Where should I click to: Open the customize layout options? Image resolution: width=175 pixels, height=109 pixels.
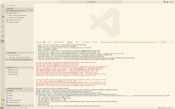173,2
